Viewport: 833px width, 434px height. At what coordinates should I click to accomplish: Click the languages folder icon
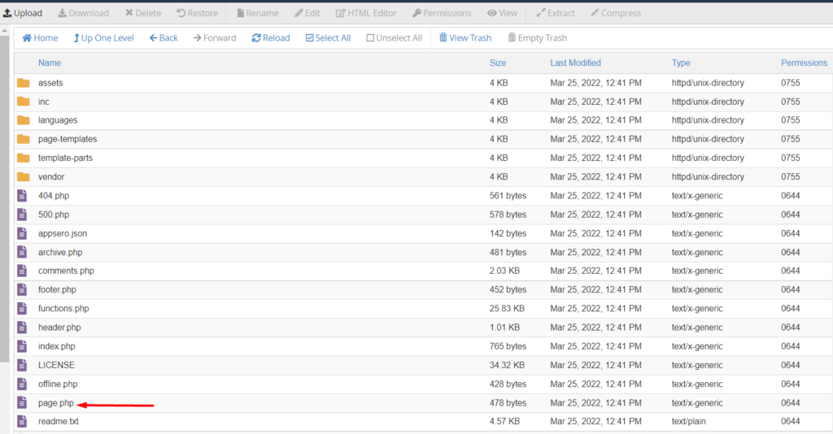tap(24, 120)
